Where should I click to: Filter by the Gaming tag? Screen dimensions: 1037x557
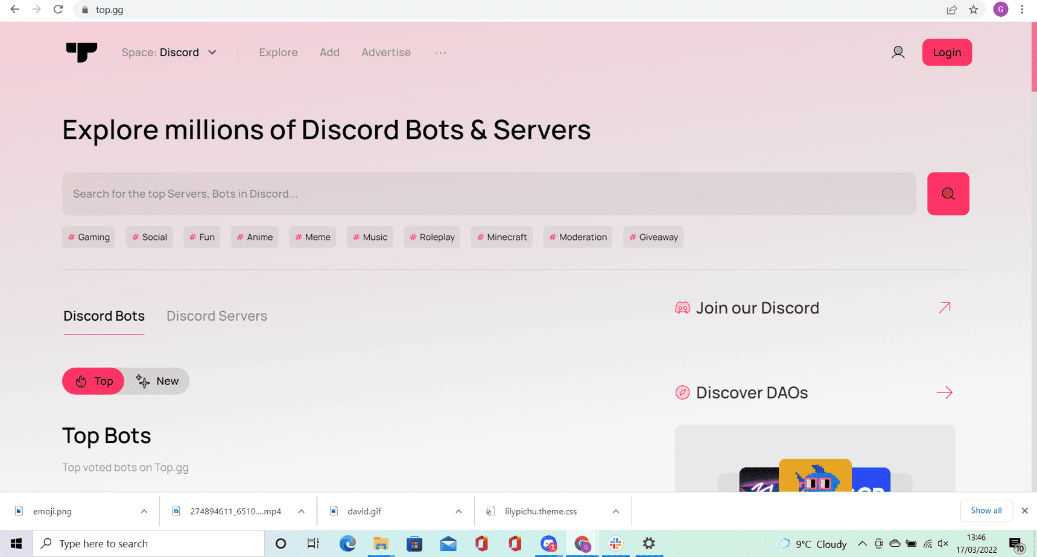pyautogui.click(x=89, y=237)
